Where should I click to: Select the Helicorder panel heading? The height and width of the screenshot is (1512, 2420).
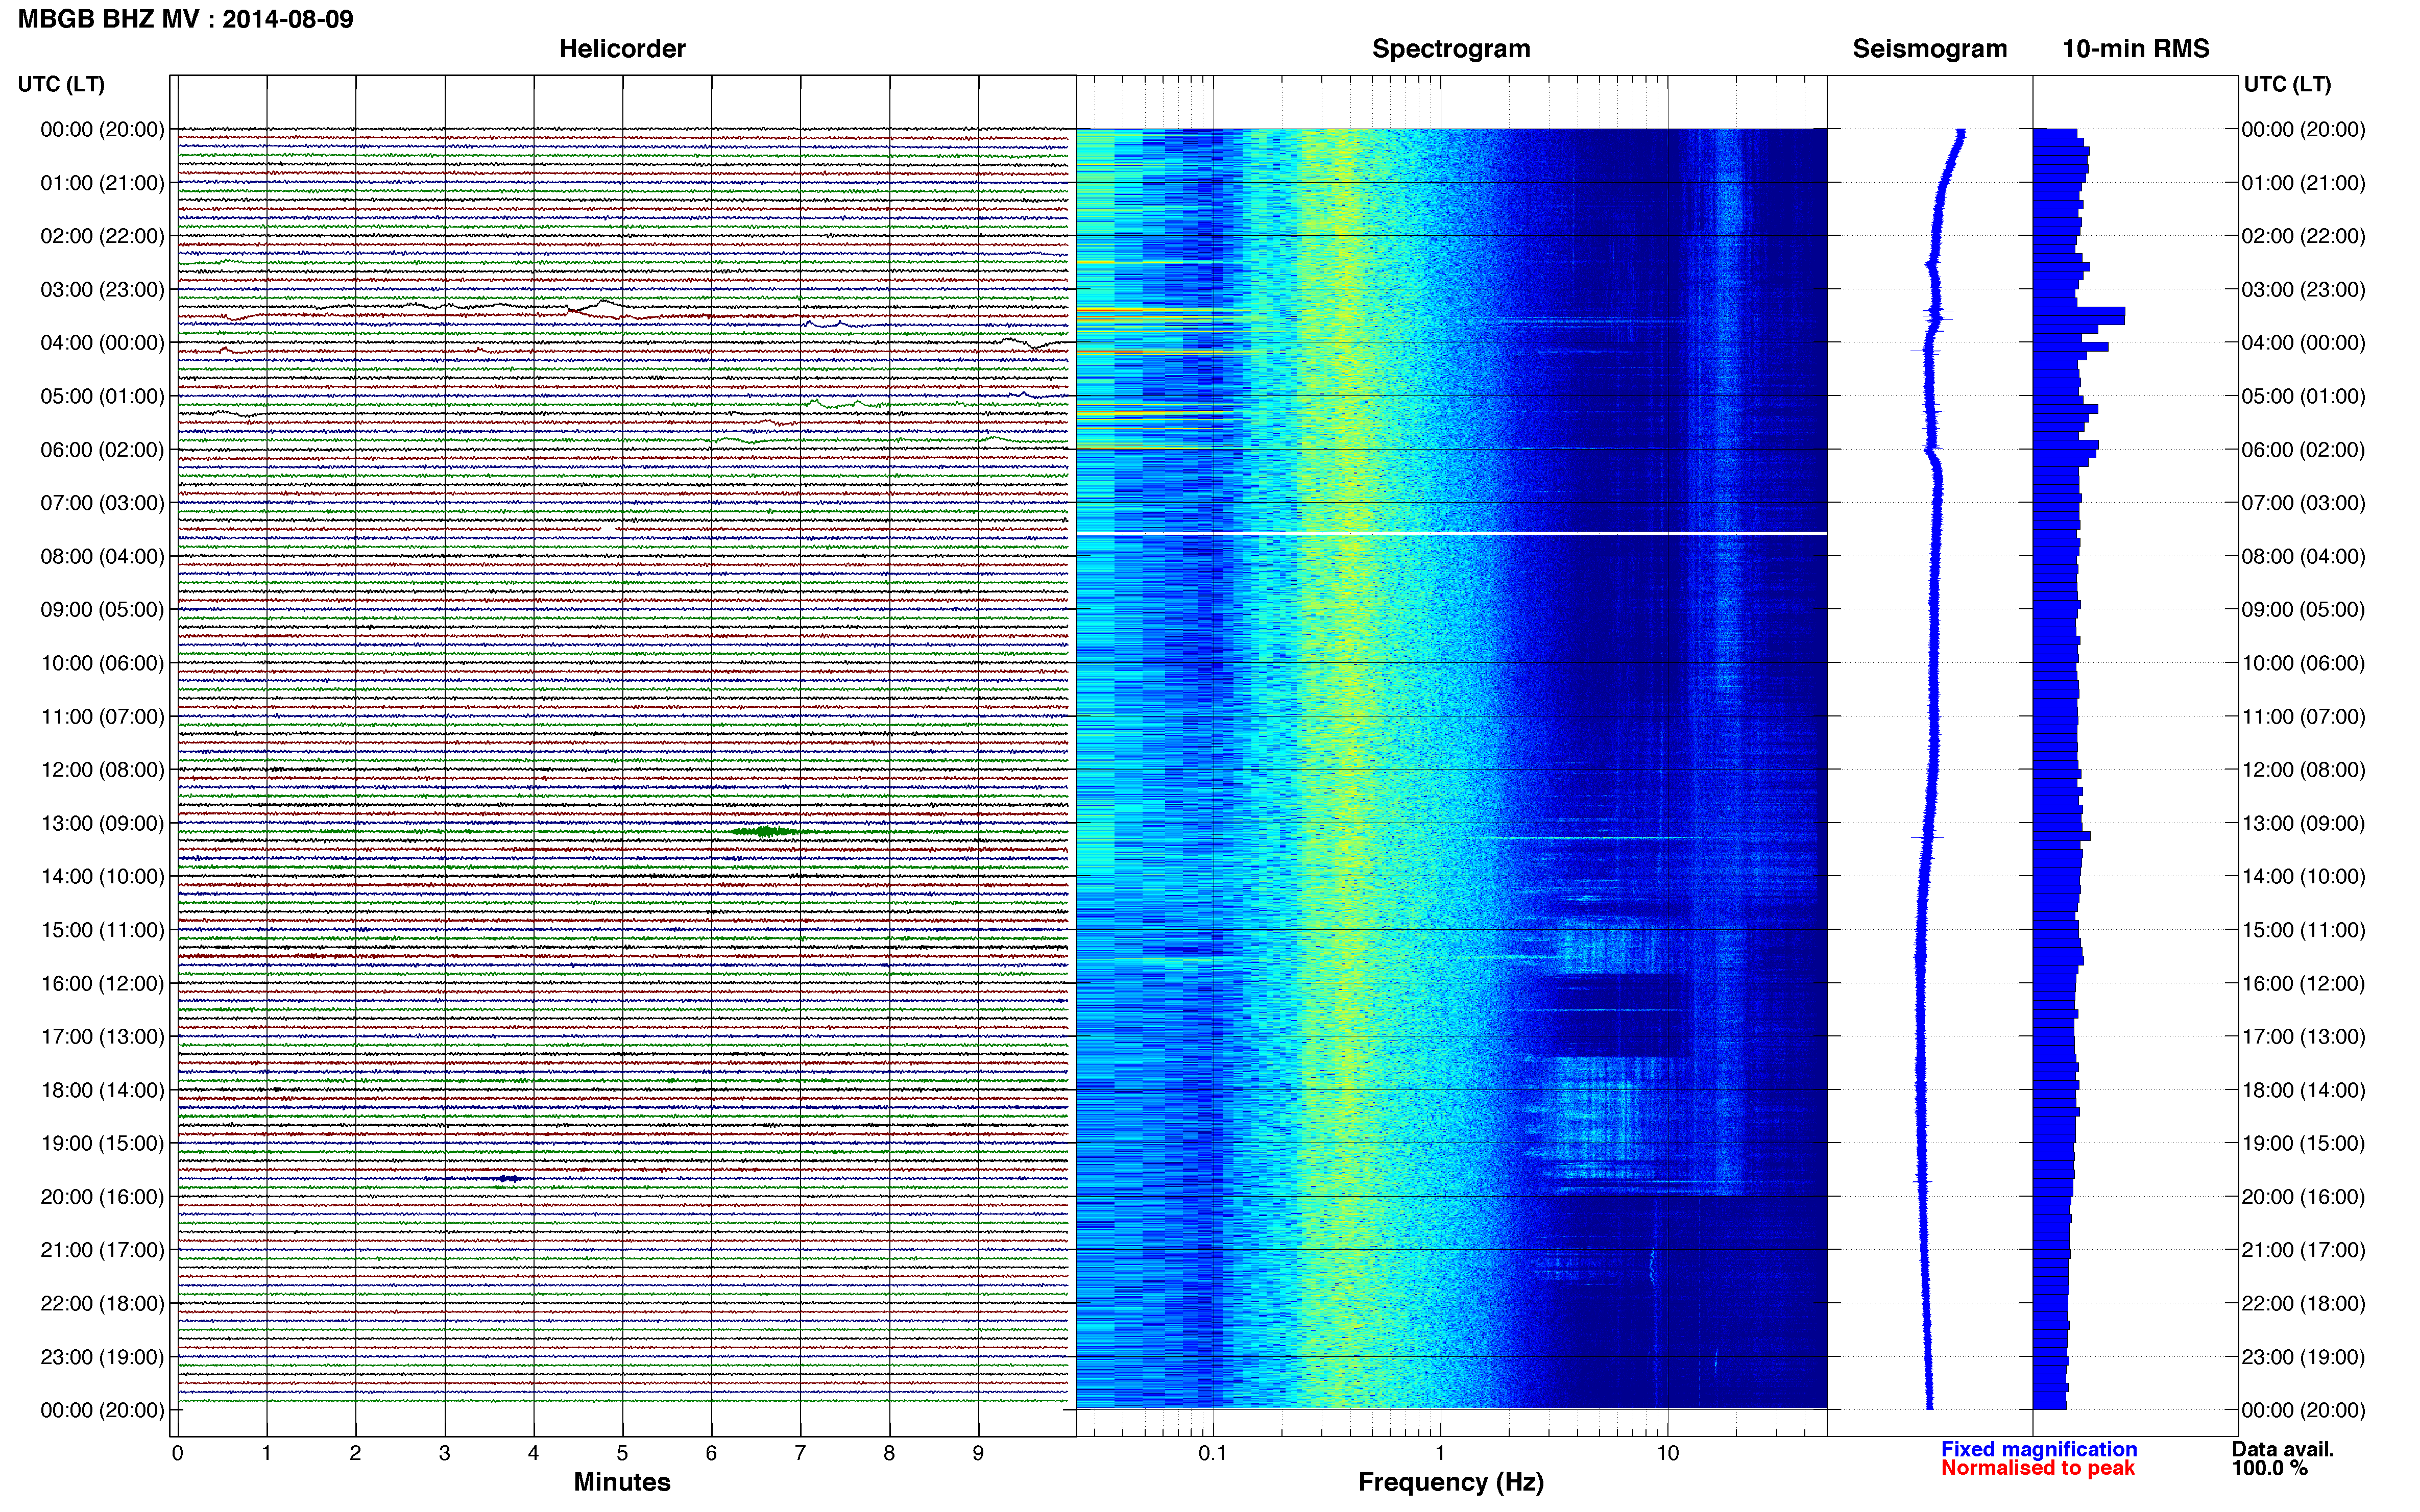pos(622,49)
